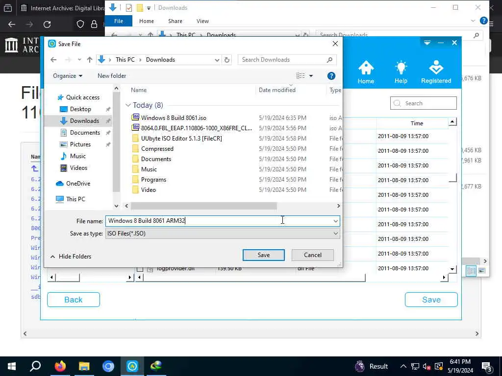The image size is (502, 376).
Task: Click the view layout icon in dialog
Action: tap(301, 76)
